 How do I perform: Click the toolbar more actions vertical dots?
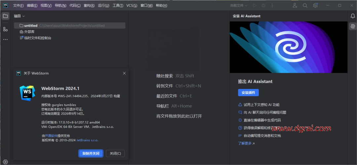(272, 6)
